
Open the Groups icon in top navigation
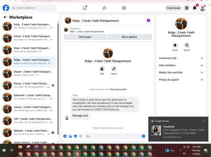pyautogui.click(x=124, y=8)
